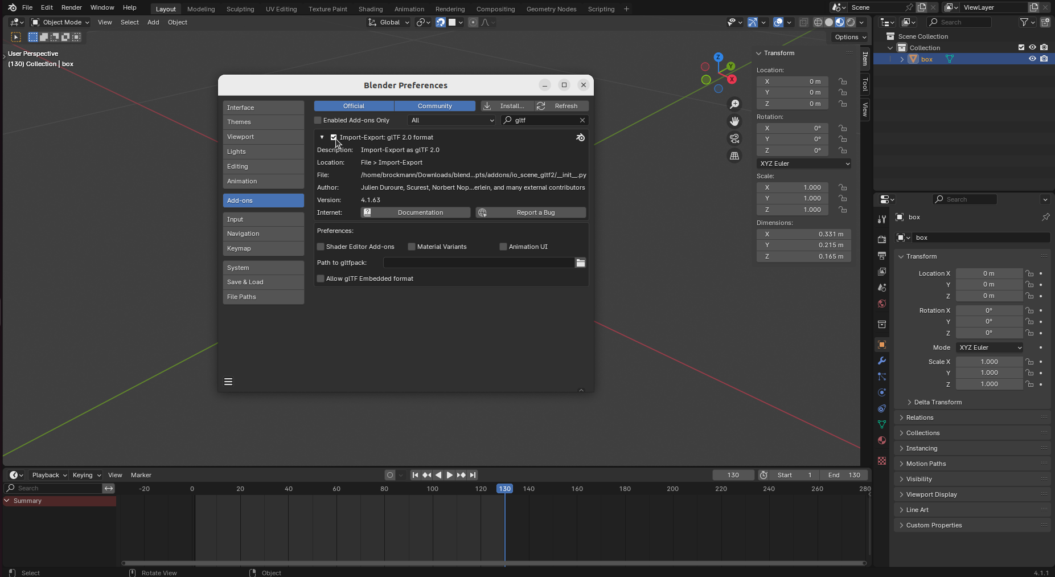Switch perspective/orthographic view with grid icon
Viewport: 1055px width, 577px height.
pos(734,155)
